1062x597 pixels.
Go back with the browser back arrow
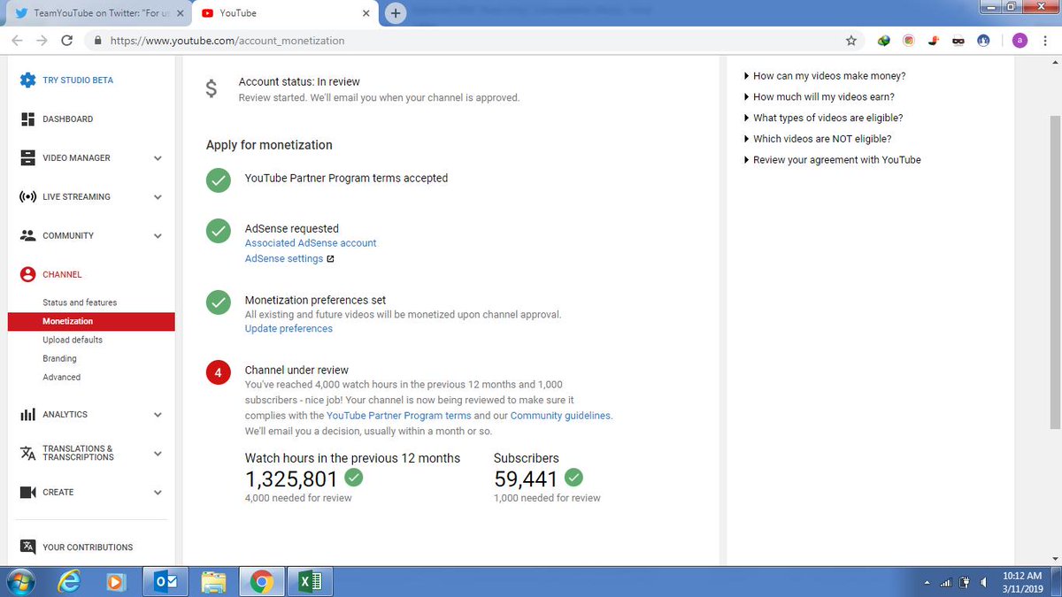16,41
